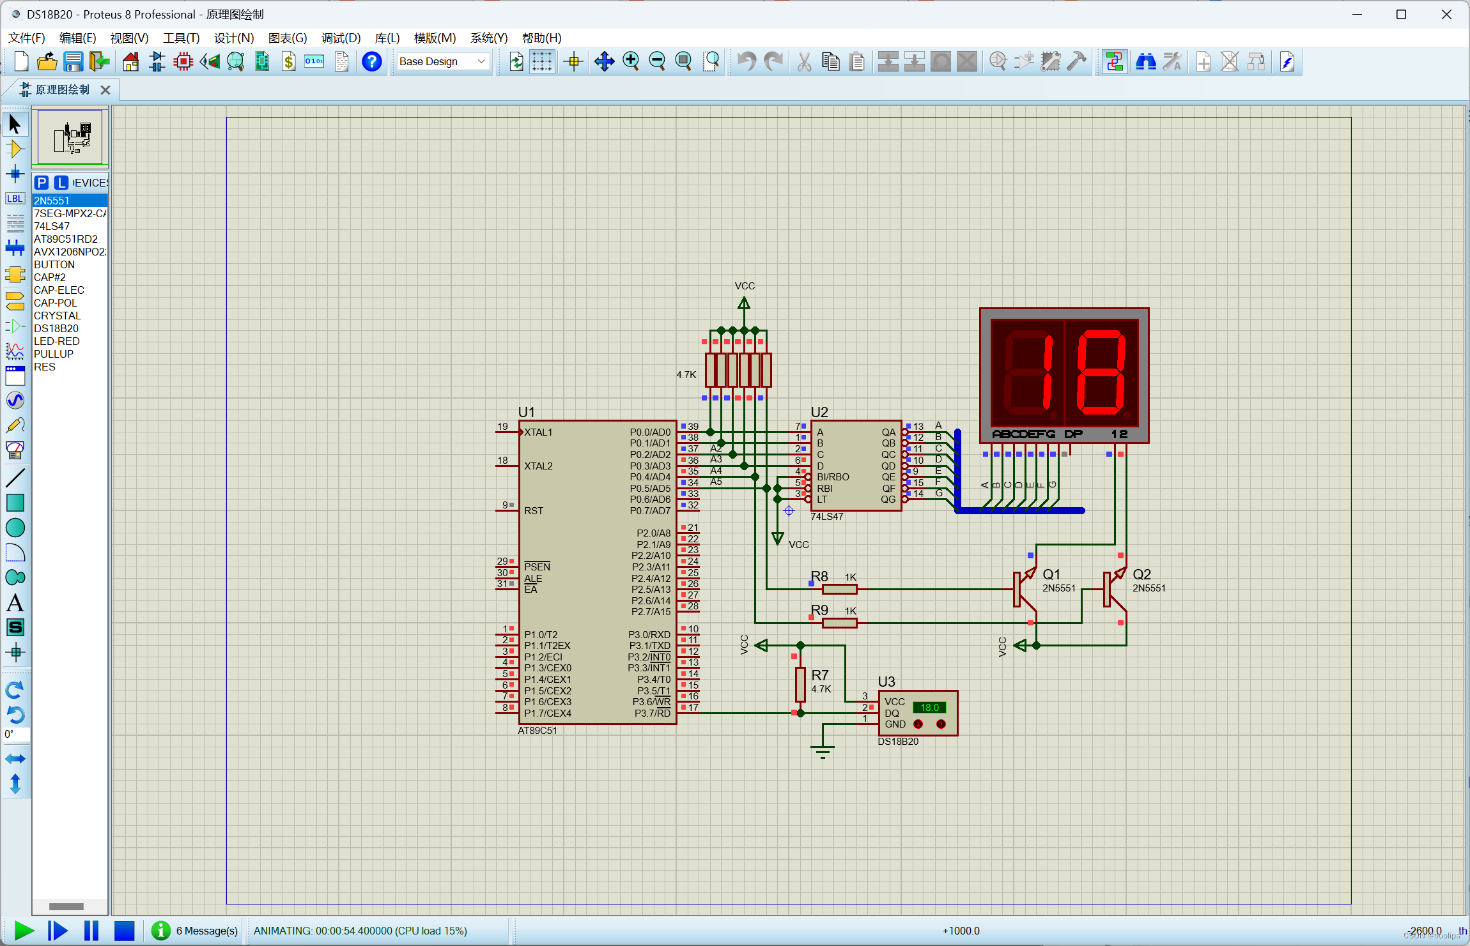Select the Junction dot mode tool

pos(15,174)
